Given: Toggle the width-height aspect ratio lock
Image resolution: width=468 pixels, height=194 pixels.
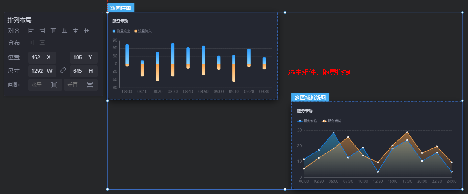Looking at the screenshot, I should (x=63, y=70).
